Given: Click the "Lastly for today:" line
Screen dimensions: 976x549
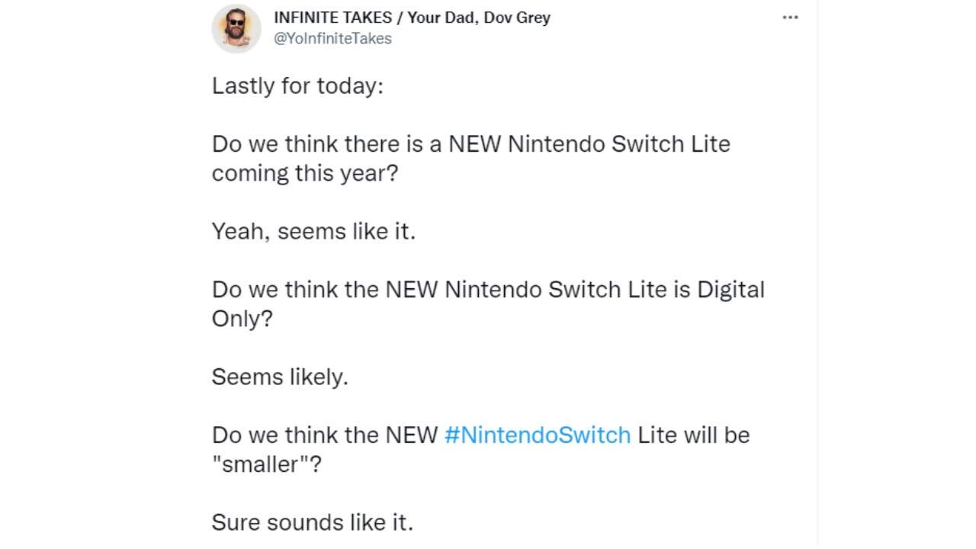Looking at the screenshot, I should [297, 85].
